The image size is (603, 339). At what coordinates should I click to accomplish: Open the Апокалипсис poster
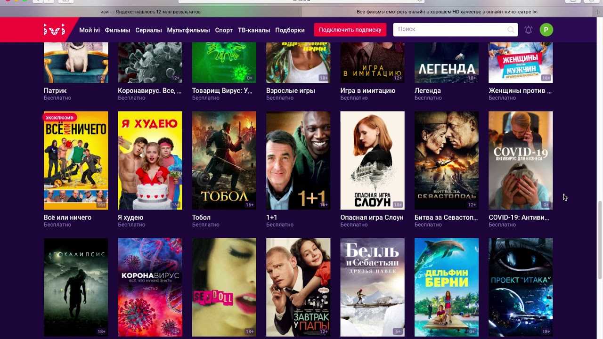coord(76,287)
